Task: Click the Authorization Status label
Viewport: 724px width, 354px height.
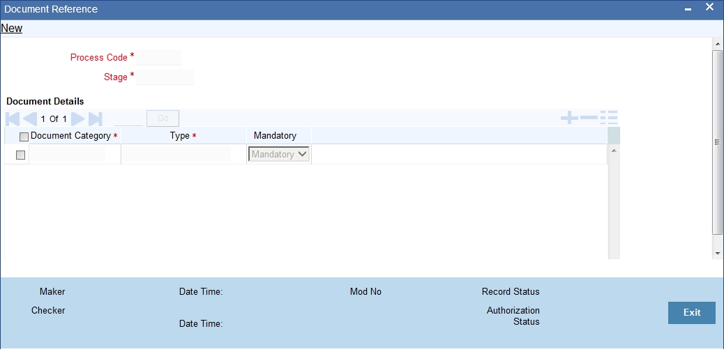Action: click(513, 316)
